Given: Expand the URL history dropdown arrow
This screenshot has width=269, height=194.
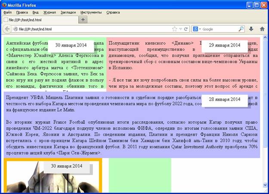Looking at the screenshot, I should tap(180, 29).
